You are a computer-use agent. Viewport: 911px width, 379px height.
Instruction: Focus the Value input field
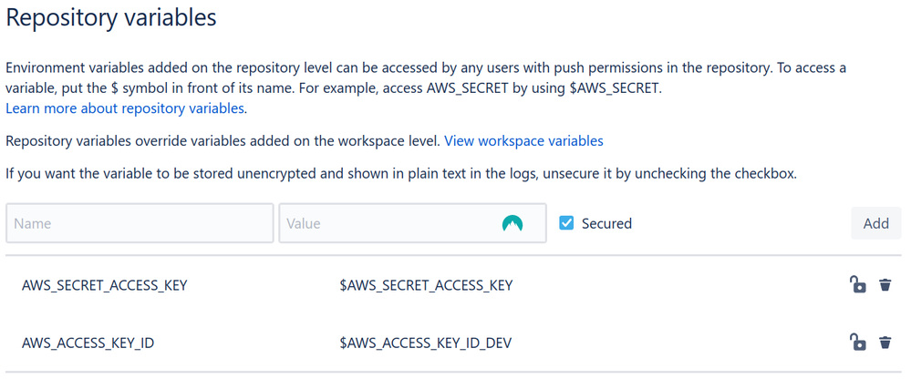pyautogui.click(x=412, y=223)
